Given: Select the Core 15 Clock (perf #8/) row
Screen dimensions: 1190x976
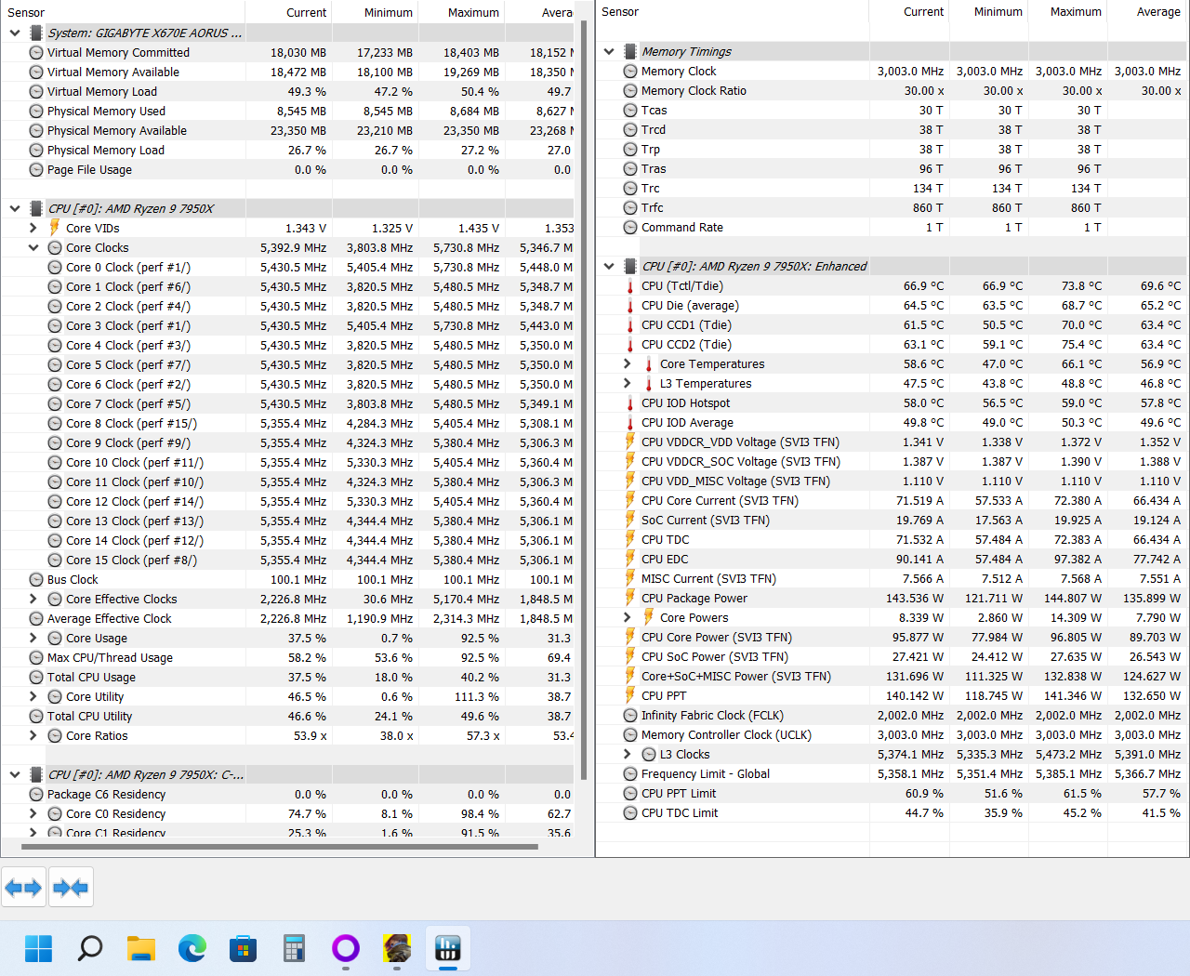Looking at the screenshot, I should 287,561.
